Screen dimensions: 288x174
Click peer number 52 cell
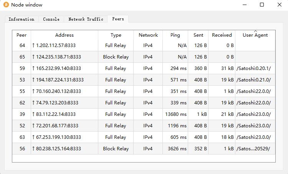point(22,126)
